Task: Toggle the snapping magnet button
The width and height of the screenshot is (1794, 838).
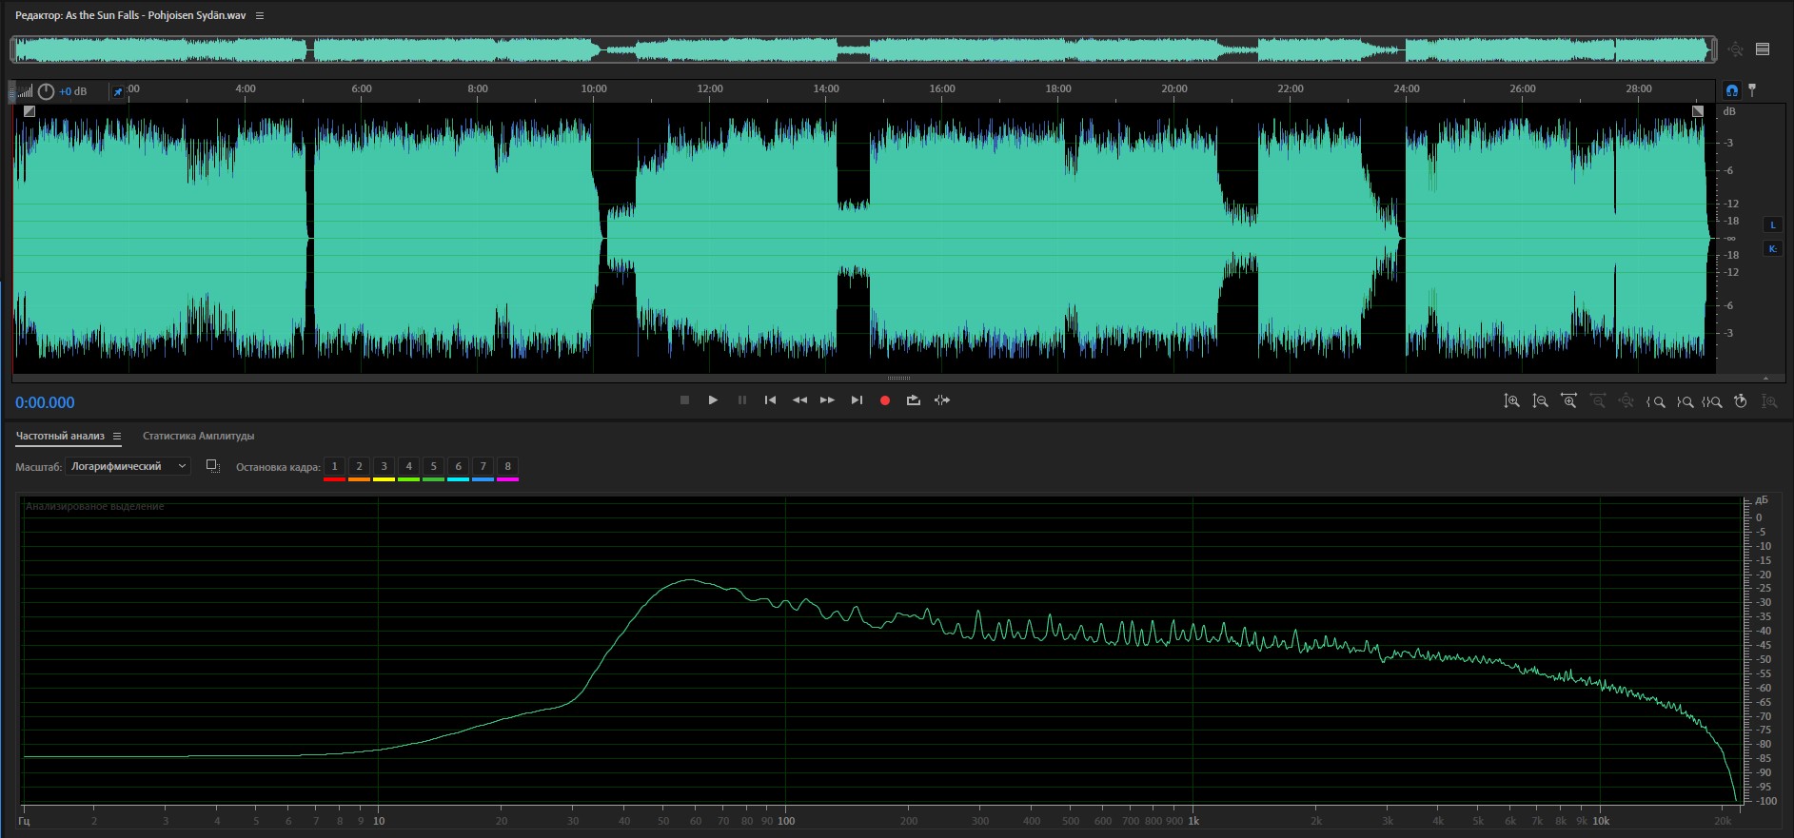Action: [x=1731, y=90]
